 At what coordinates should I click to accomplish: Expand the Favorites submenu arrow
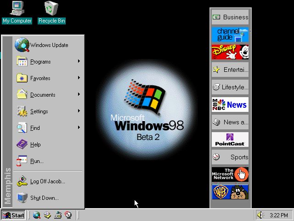click(x=79, y=78)
